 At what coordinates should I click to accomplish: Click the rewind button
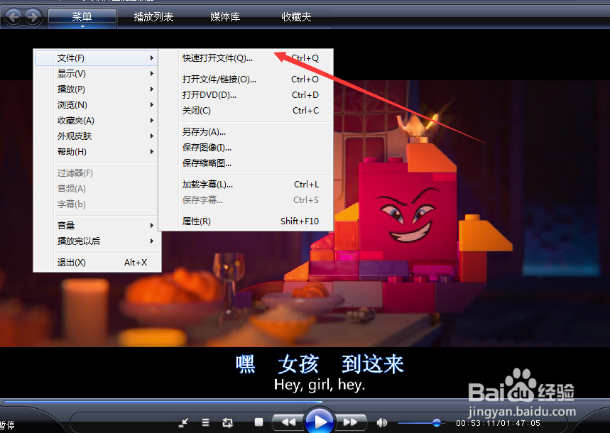click(x=288, y=422)
